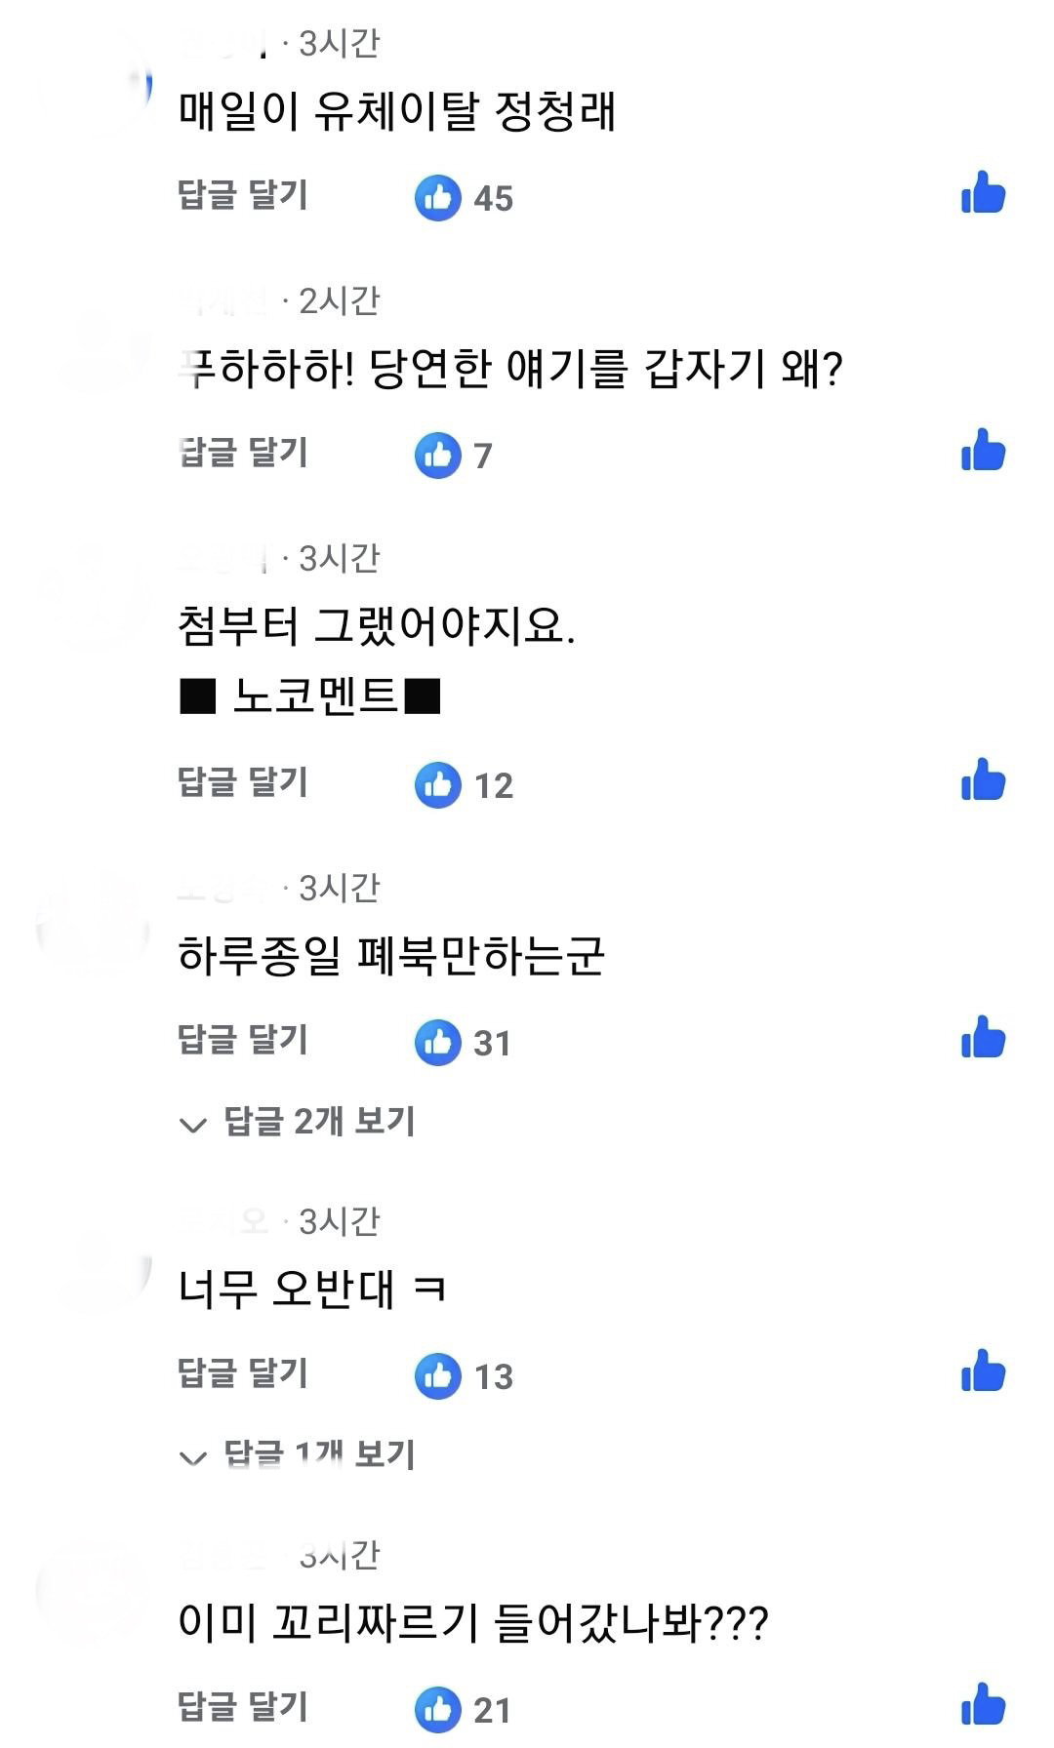Expand '답글 1개 보기' replies
The image size is (1054, 1748).
(298, 1455)
